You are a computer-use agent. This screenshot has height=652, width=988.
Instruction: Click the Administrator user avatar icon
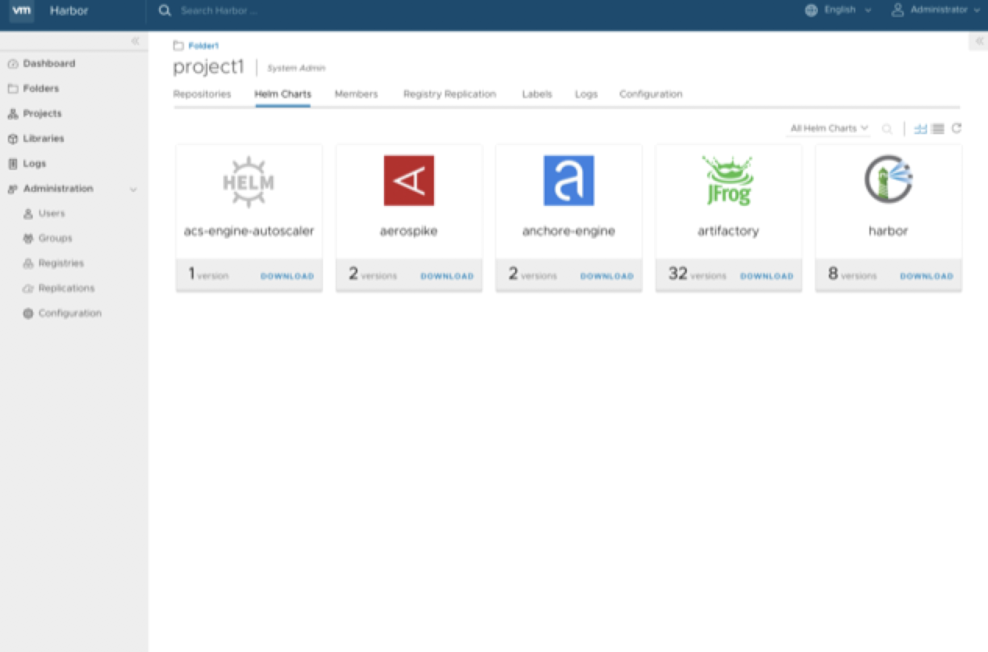point(897,10)
